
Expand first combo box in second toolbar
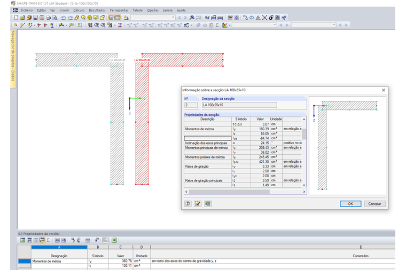coord(275,25)
